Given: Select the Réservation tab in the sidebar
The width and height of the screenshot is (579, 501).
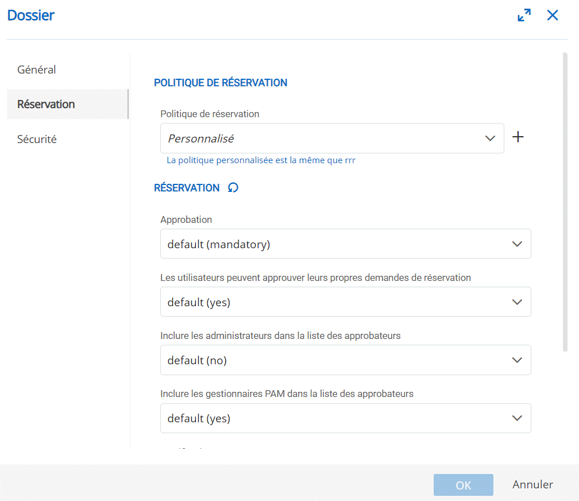Looking at the screenshot, I should 46,104.
